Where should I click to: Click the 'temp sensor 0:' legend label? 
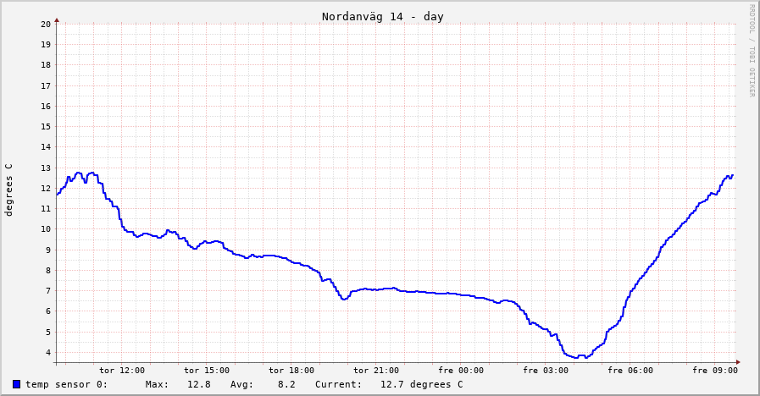pyautogui.click(x=66, y=384)
